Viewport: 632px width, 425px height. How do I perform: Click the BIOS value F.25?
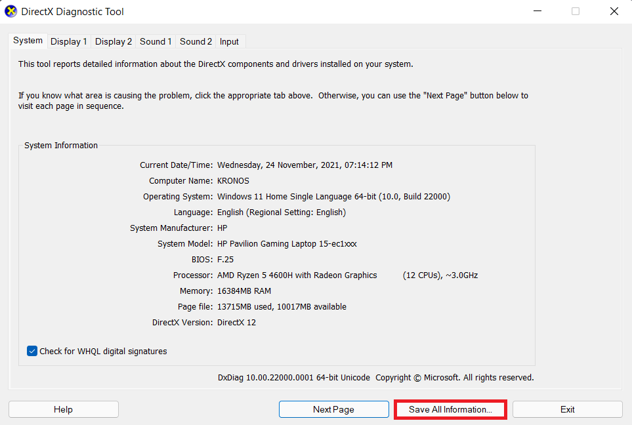point(225,260)
